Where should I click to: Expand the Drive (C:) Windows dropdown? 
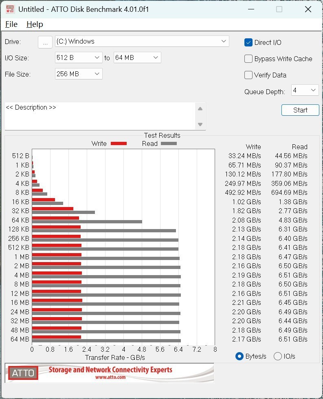142,41
